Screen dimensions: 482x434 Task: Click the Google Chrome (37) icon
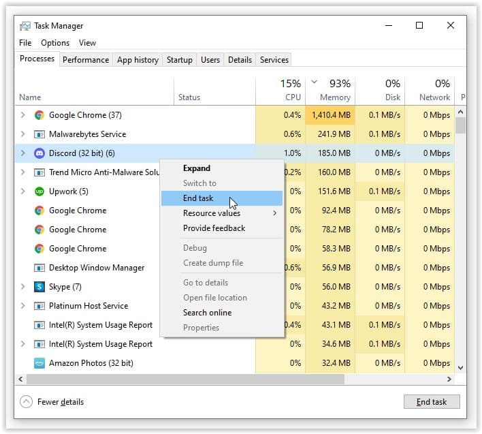click(39, 115)
